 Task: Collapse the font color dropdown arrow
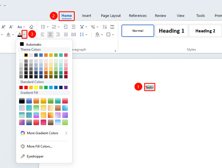24,34
